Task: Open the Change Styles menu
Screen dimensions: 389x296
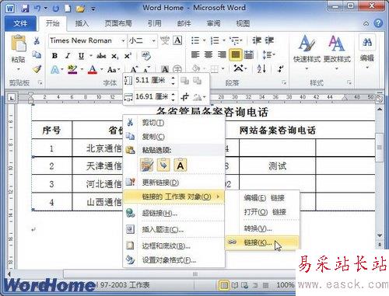Action: [337, 53]
